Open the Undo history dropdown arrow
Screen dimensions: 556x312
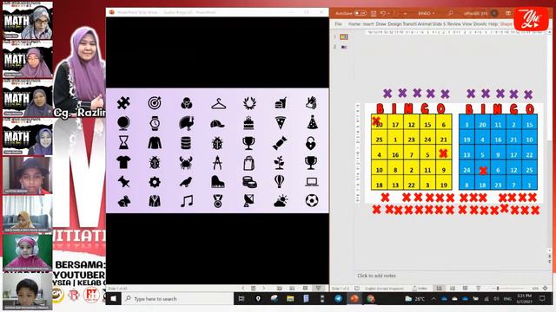click(388, 14)
